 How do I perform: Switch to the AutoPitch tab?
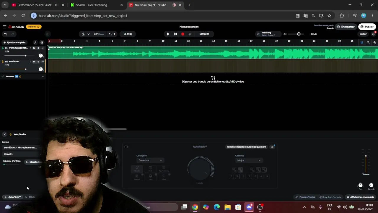click(12, 197)
